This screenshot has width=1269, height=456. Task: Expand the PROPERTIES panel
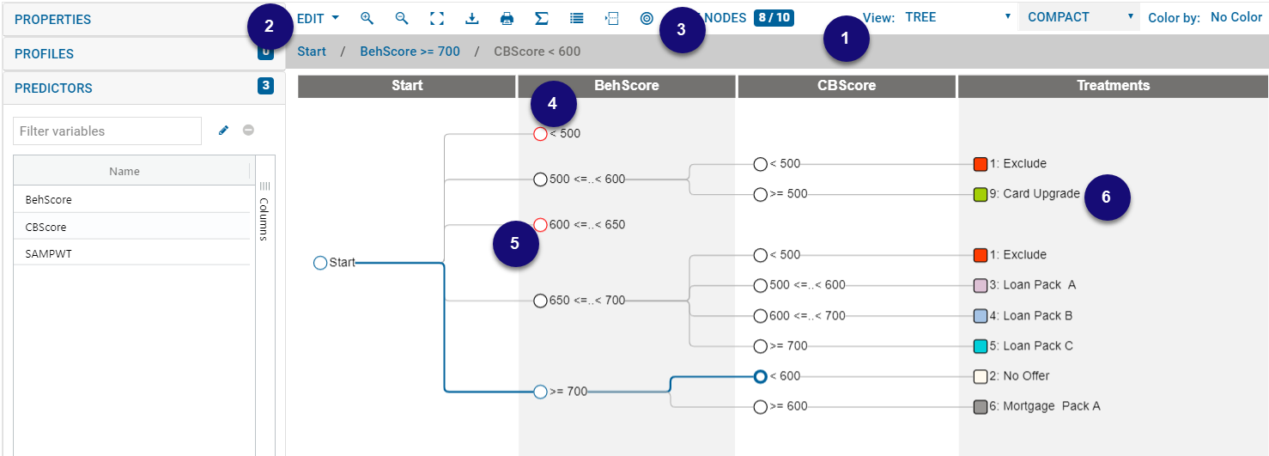[x=142, y=19]
